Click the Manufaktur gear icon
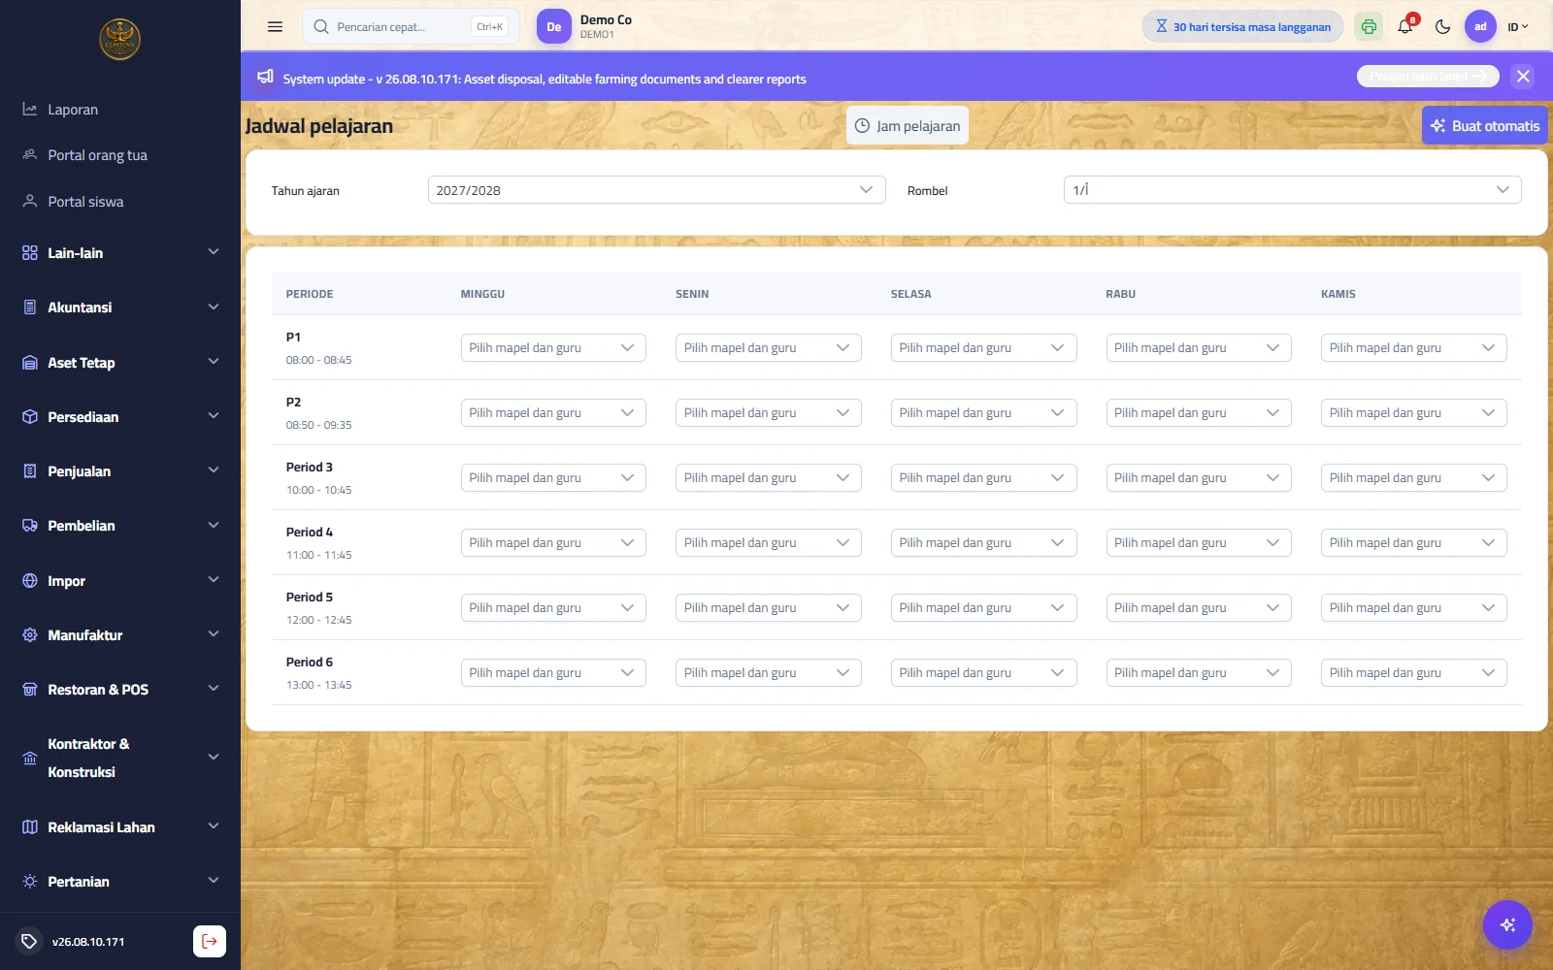The image size is (1553, 970). (x=30, y=635)
